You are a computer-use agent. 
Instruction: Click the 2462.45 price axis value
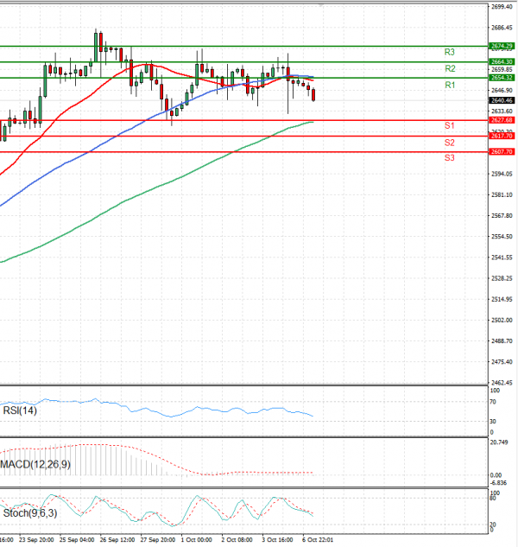click(502, 383)
